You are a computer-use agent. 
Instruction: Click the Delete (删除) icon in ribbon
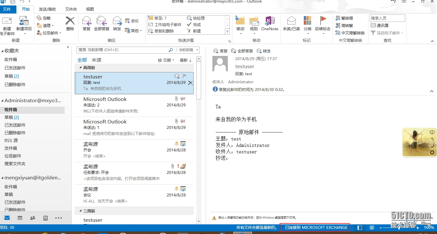[x=70, y=24]
